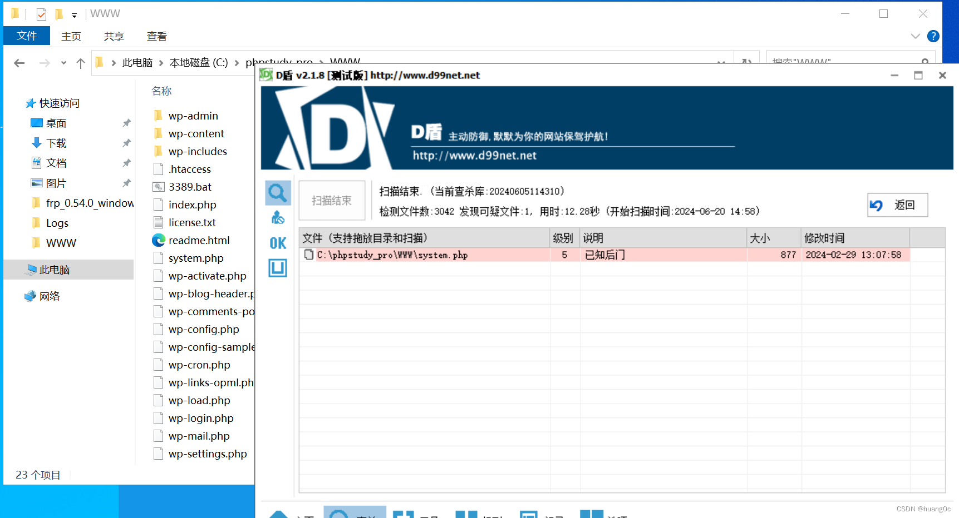
Task: Sort files by 名称 column header
Action: tap(161, 91)
